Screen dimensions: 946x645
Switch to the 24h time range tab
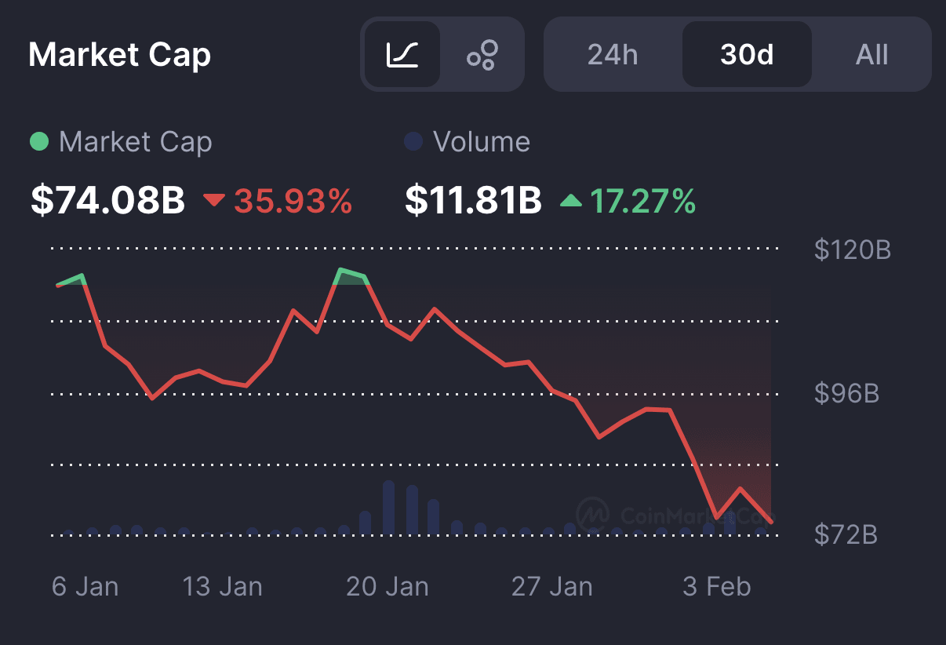(x=613, y=54)
